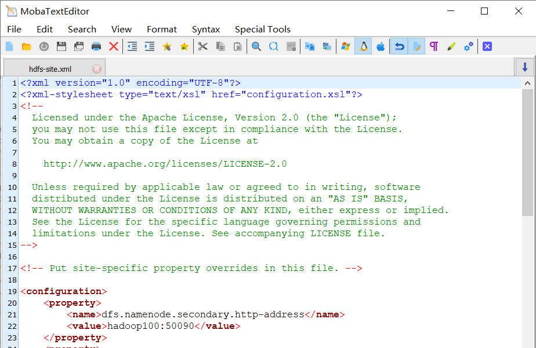Toggle bookmark with the star and paperclip icon
The width and height of the screenshot is (536, 348).
167,46
